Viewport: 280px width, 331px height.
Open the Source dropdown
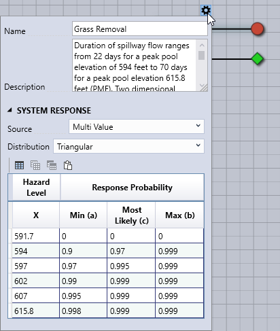coord(137,126)
